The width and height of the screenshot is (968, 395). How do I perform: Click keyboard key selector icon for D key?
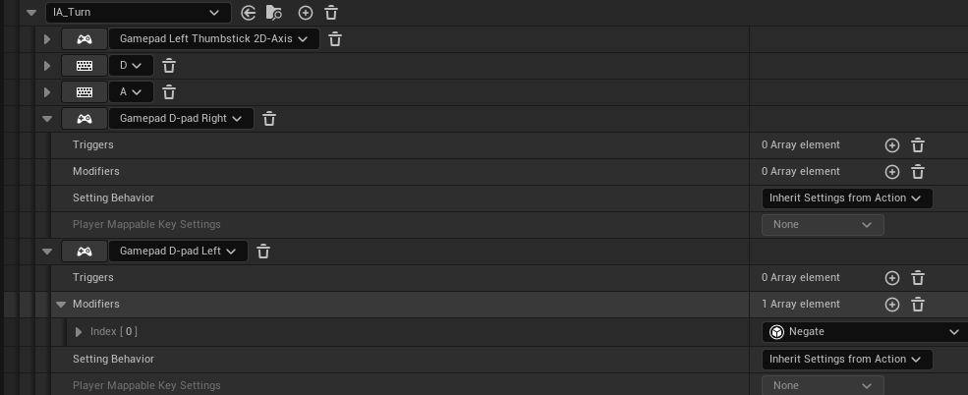coord(85,66)
